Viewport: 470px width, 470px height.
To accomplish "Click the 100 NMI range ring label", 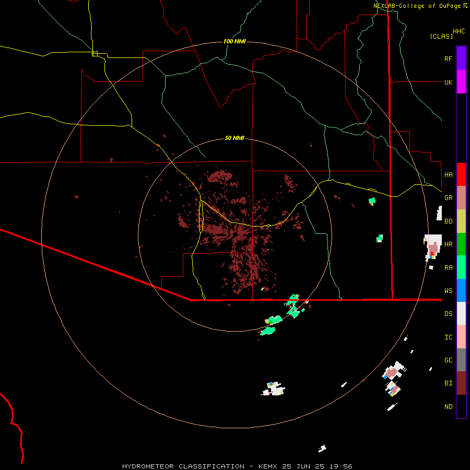I will [234, 41].
